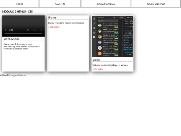Play the Video MOOC video
This screenshot has height=136, width=181.
6,30
